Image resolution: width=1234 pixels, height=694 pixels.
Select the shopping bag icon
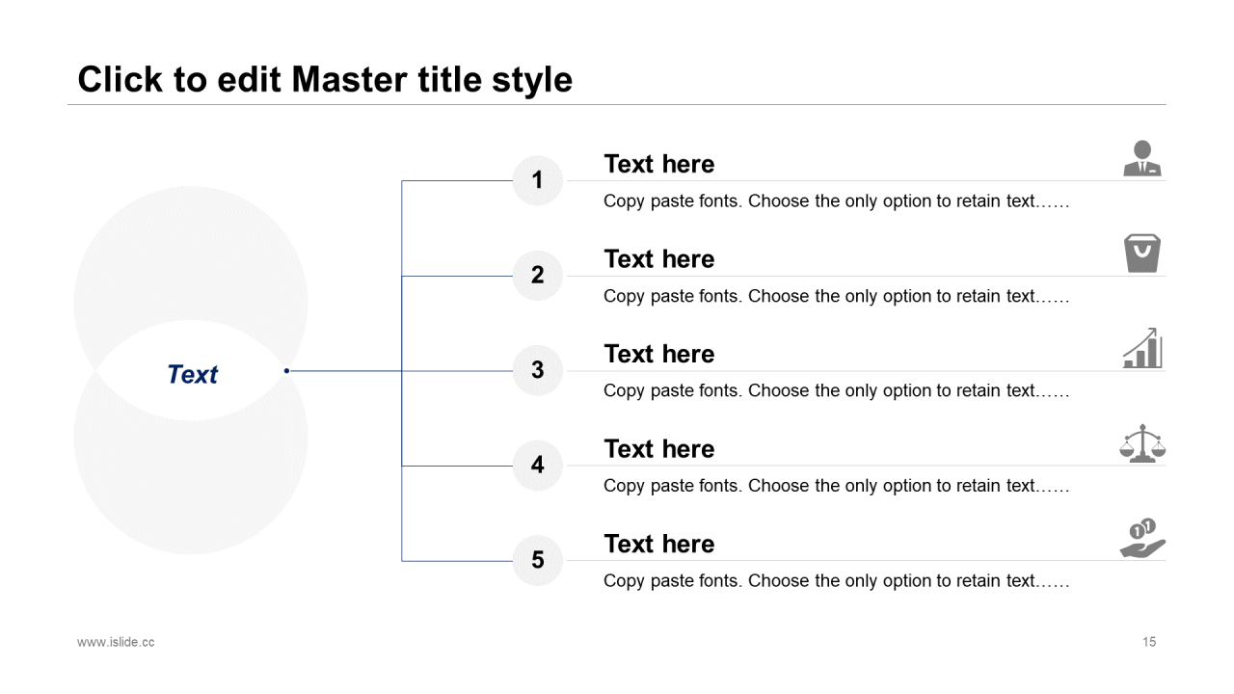(x=1142, y=254)
